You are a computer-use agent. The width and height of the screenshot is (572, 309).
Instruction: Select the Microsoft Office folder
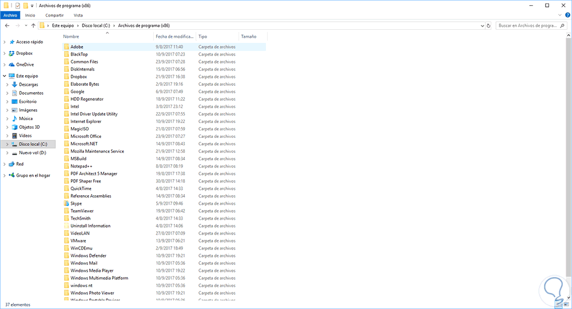(86, 136)
